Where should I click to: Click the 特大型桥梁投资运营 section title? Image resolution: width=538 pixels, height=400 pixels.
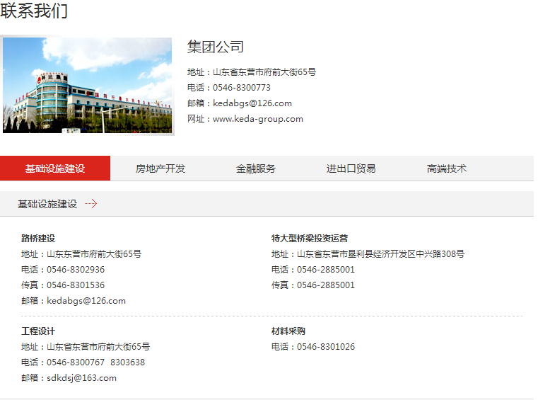[x=310, y=239]
